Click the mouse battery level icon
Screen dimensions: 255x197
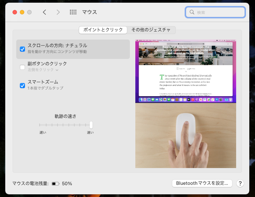pos(55,184)
